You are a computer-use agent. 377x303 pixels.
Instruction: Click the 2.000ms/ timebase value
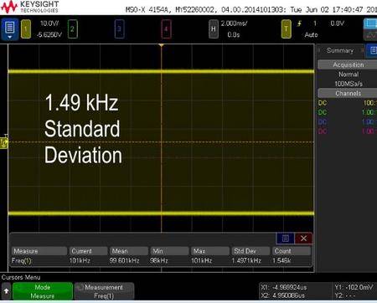point(234,23)
